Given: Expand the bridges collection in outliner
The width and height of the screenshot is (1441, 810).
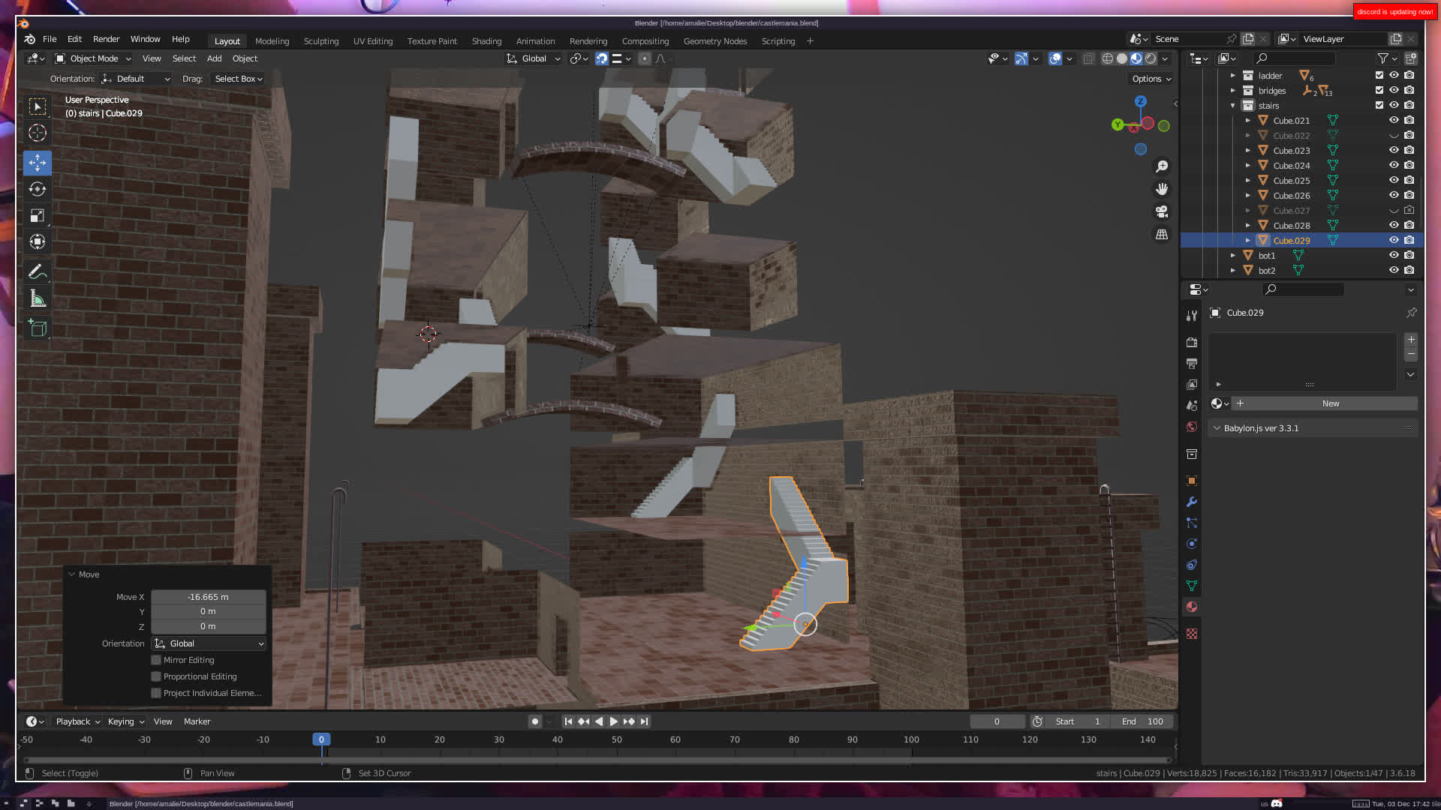Looking at the screenshot, I should [1232, 91].
